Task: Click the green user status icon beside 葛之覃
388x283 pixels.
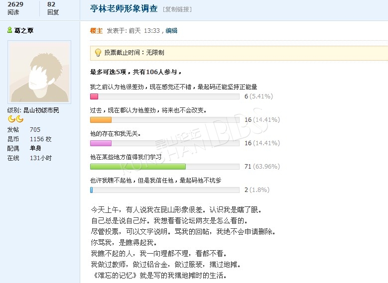Action: 9,30
